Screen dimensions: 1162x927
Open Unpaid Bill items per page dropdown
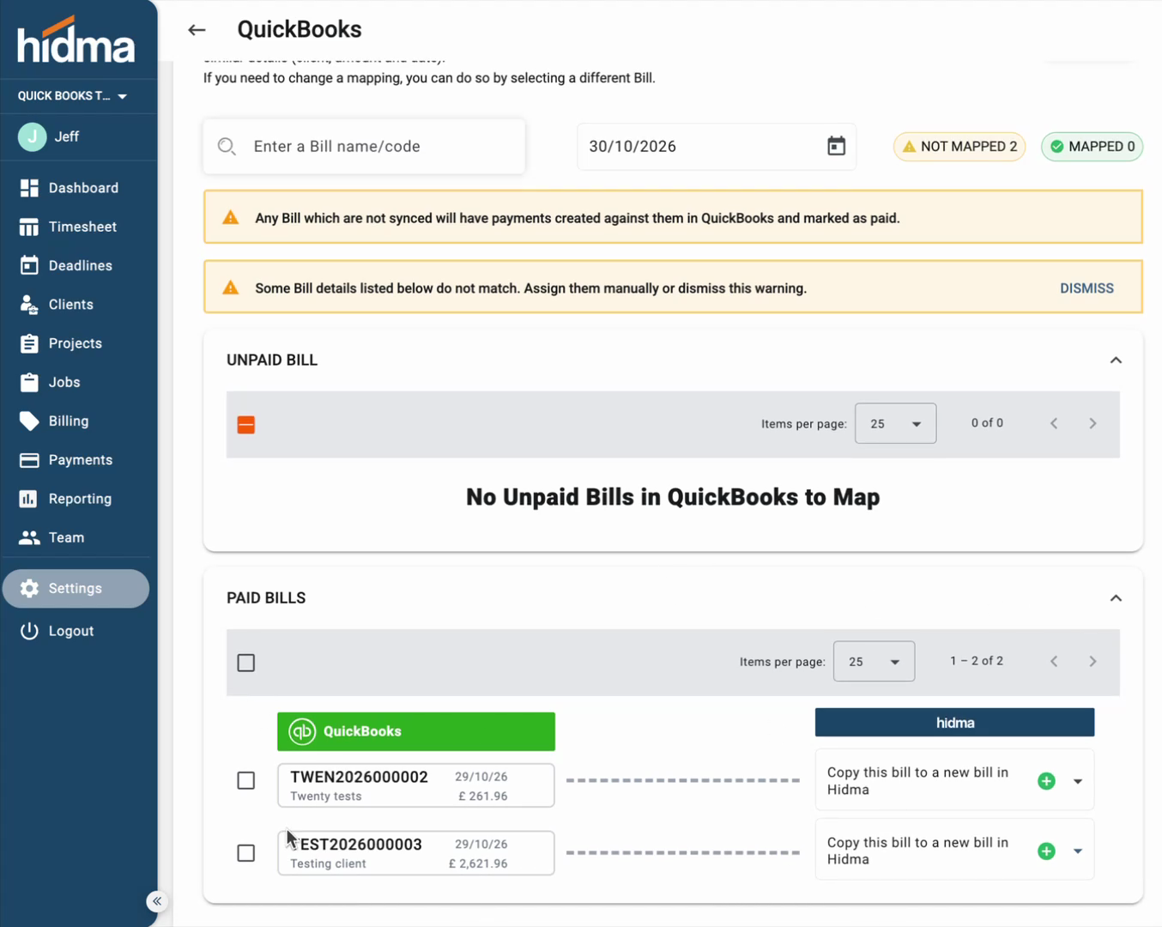895,424
